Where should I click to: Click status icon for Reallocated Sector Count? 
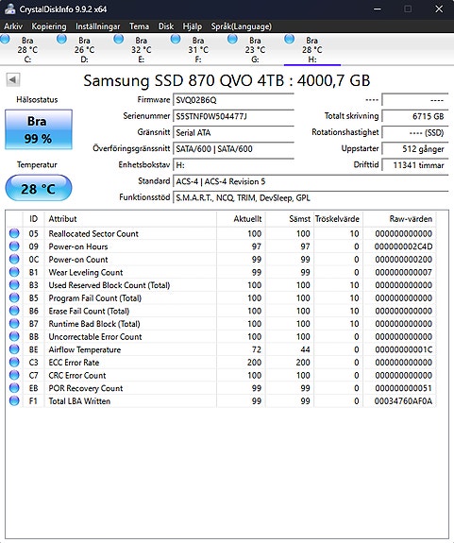pyautogui.click(x=14, y=233)
